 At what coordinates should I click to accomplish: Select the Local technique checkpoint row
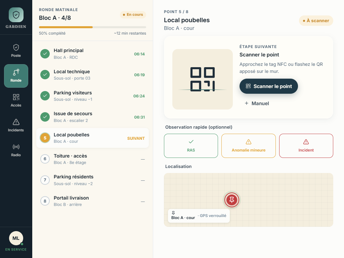pos(92,75)
